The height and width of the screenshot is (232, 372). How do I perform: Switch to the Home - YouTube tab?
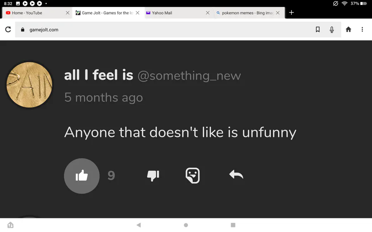point(33,13)
